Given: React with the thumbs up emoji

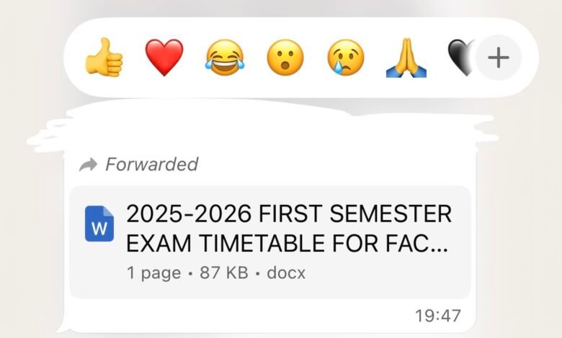Looking at the screenshot, I should click(104, 57).
